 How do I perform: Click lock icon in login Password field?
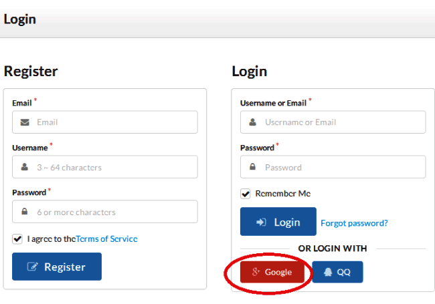pos(253,166)
